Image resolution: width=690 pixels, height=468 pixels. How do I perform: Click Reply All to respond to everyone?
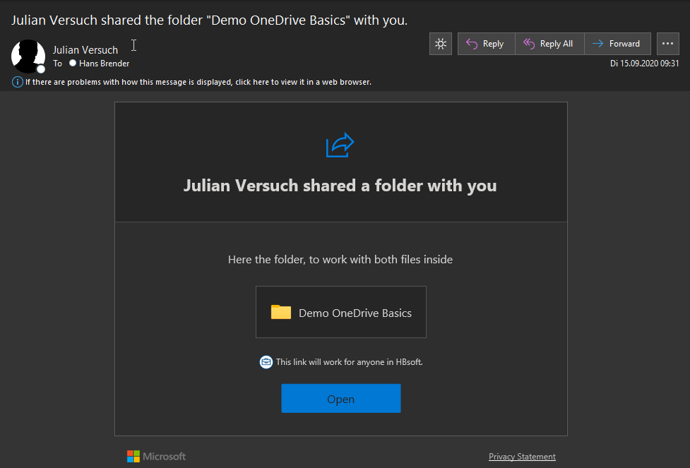click(548, 44)
